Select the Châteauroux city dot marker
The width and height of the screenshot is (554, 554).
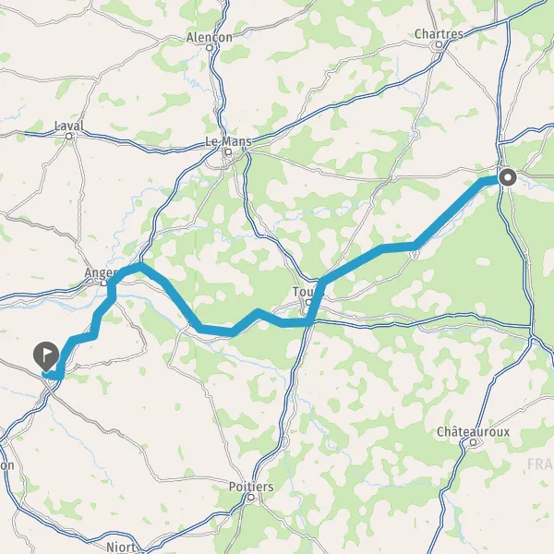[473, 442]
